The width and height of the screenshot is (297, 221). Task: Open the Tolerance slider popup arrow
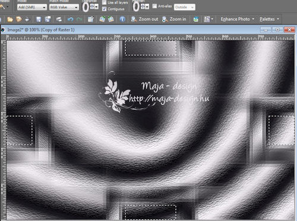(x=96, y=7)
